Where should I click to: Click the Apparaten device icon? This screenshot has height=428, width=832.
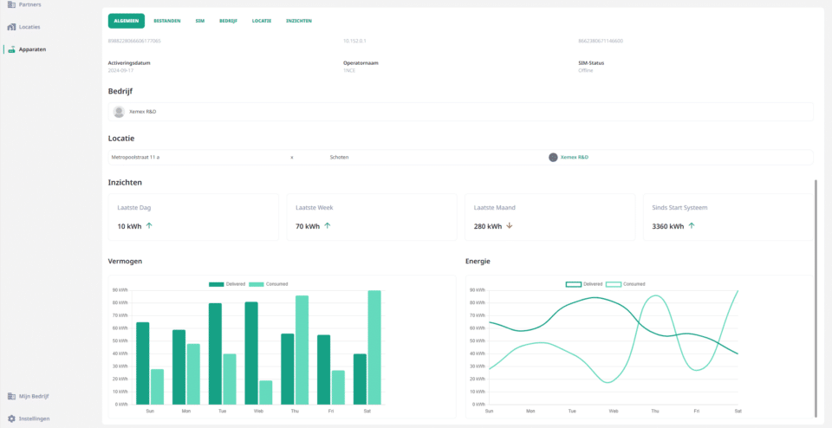[x=11, y=49]
